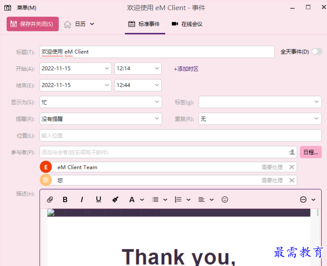Toggle underline formatting
Screen dimensions: 327x266
click(x=99, y=200)
